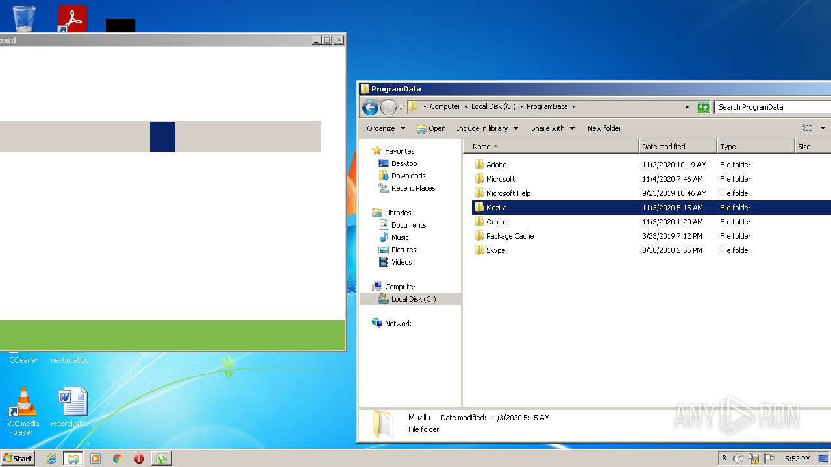The height and width of the screenshot is (467, 831).
Task: Click the volume speaker tray icon
Action: click(738, 459)
